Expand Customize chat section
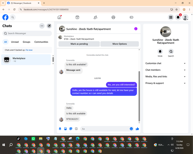 click(x=166, y=63)
